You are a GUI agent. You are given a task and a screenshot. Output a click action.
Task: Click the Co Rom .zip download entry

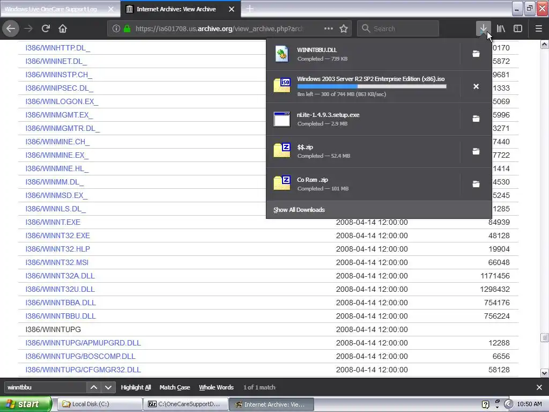click(x=363, y=184)
